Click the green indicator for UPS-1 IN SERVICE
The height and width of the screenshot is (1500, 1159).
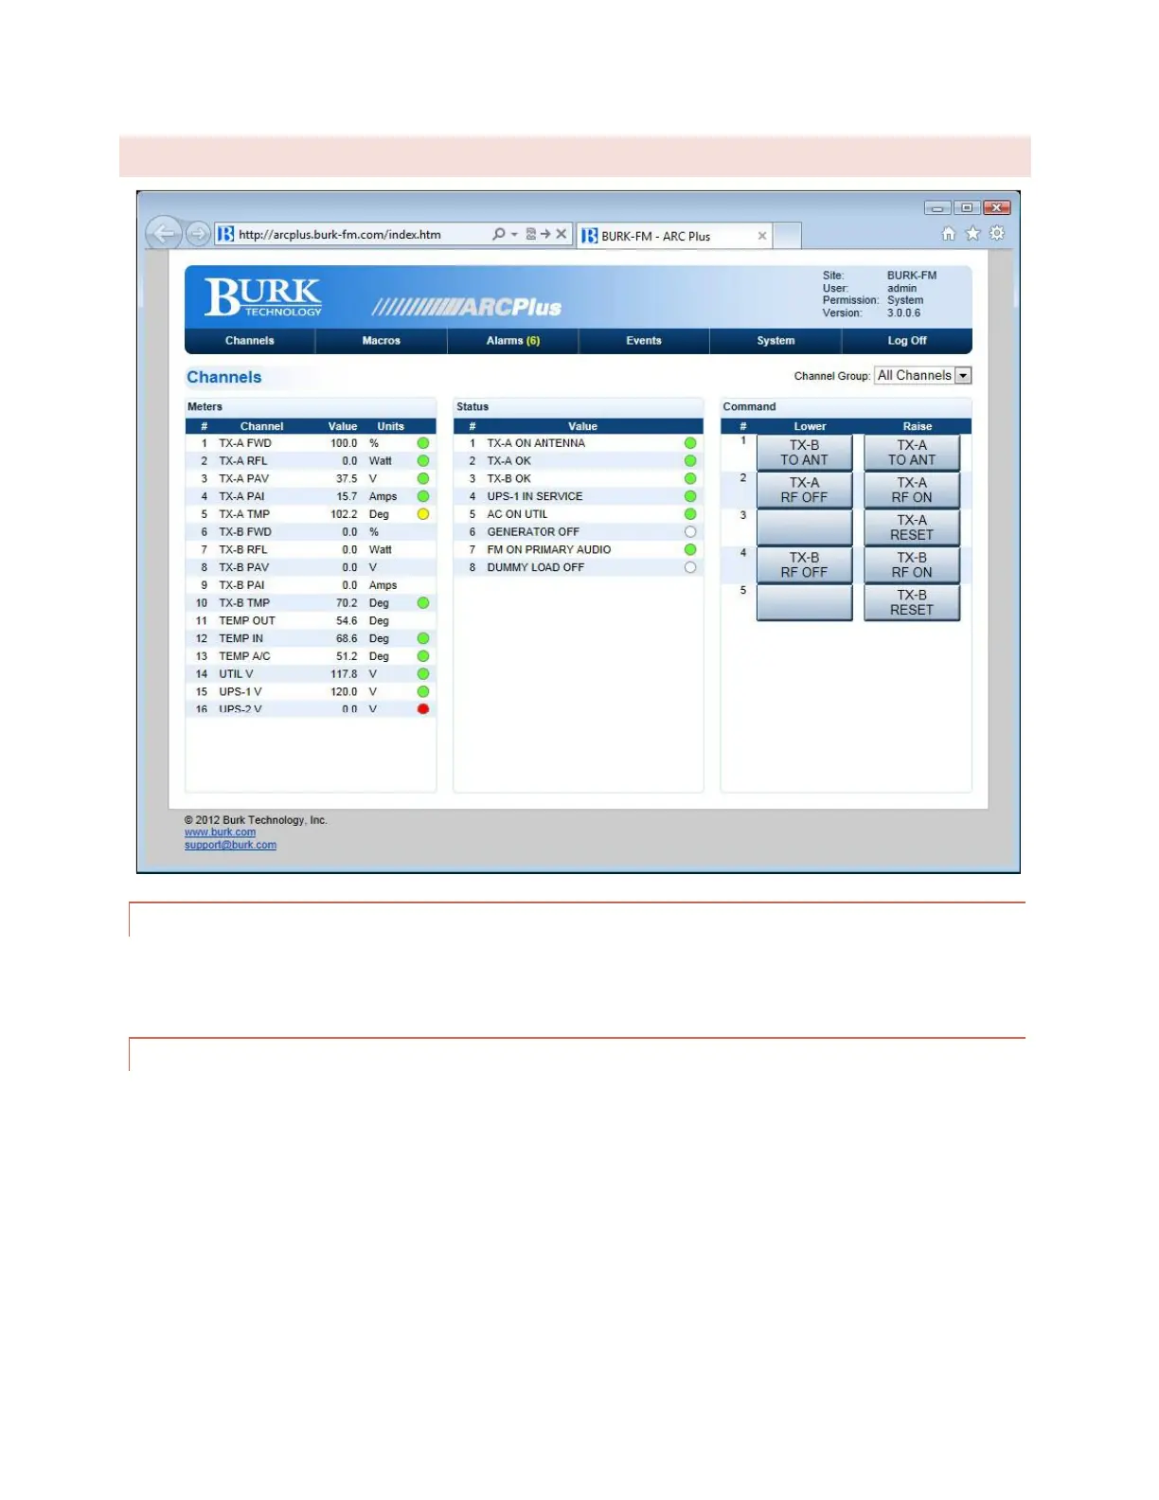690,496
